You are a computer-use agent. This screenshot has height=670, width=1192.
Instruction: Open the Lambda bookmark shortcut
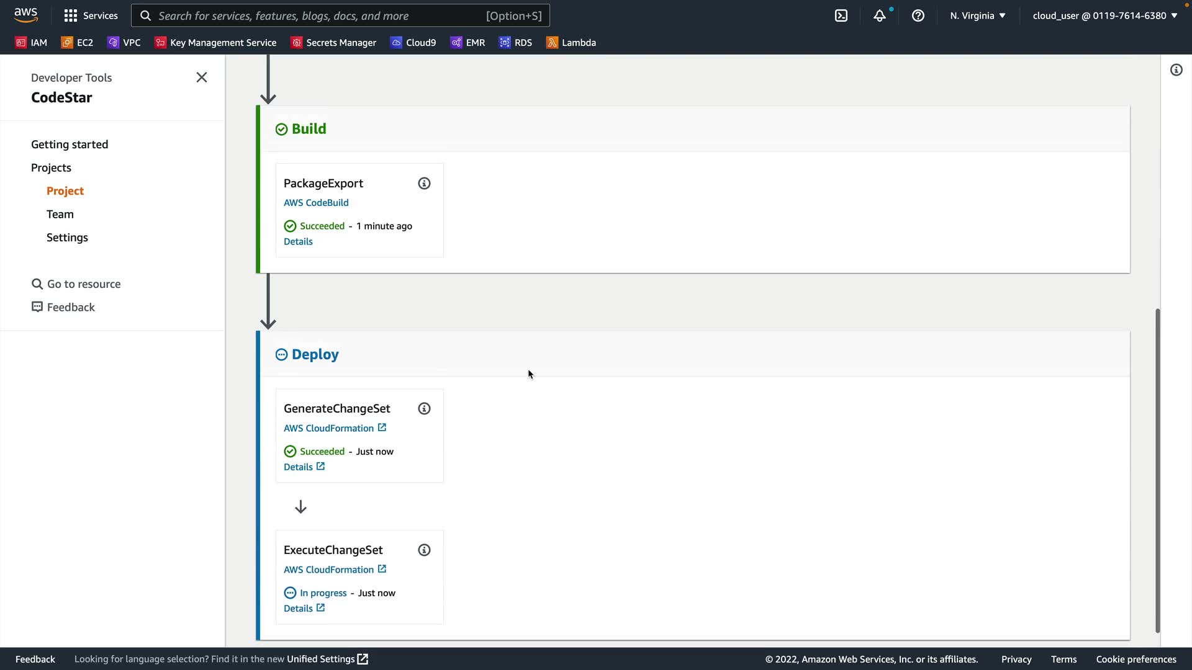[571, 42]
